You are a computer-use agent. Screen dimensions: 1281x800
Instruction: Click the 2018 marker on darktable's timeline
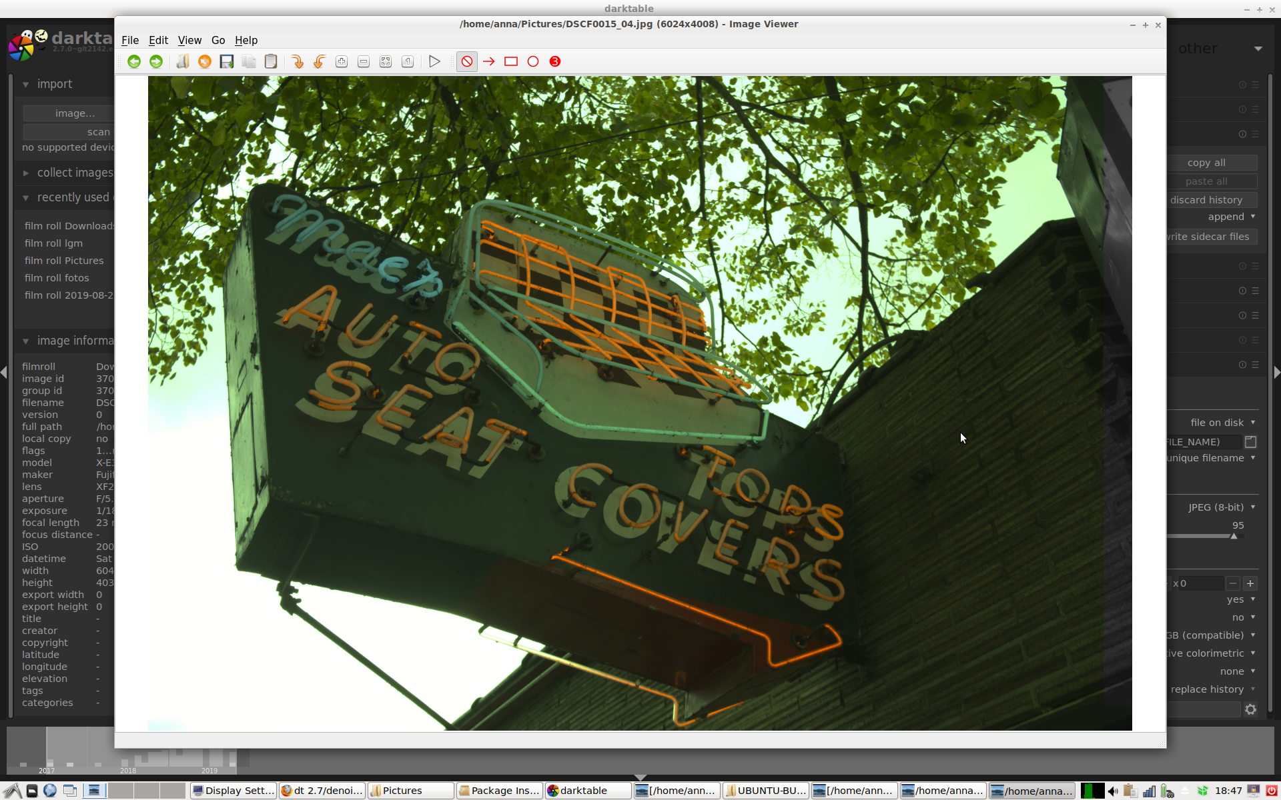click(x=128, y=771)
